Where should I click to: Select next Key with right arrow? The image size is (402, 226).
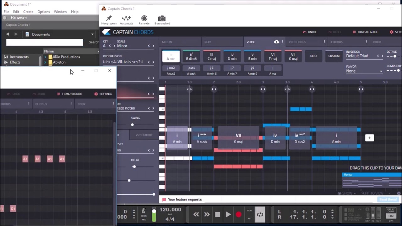114,46
